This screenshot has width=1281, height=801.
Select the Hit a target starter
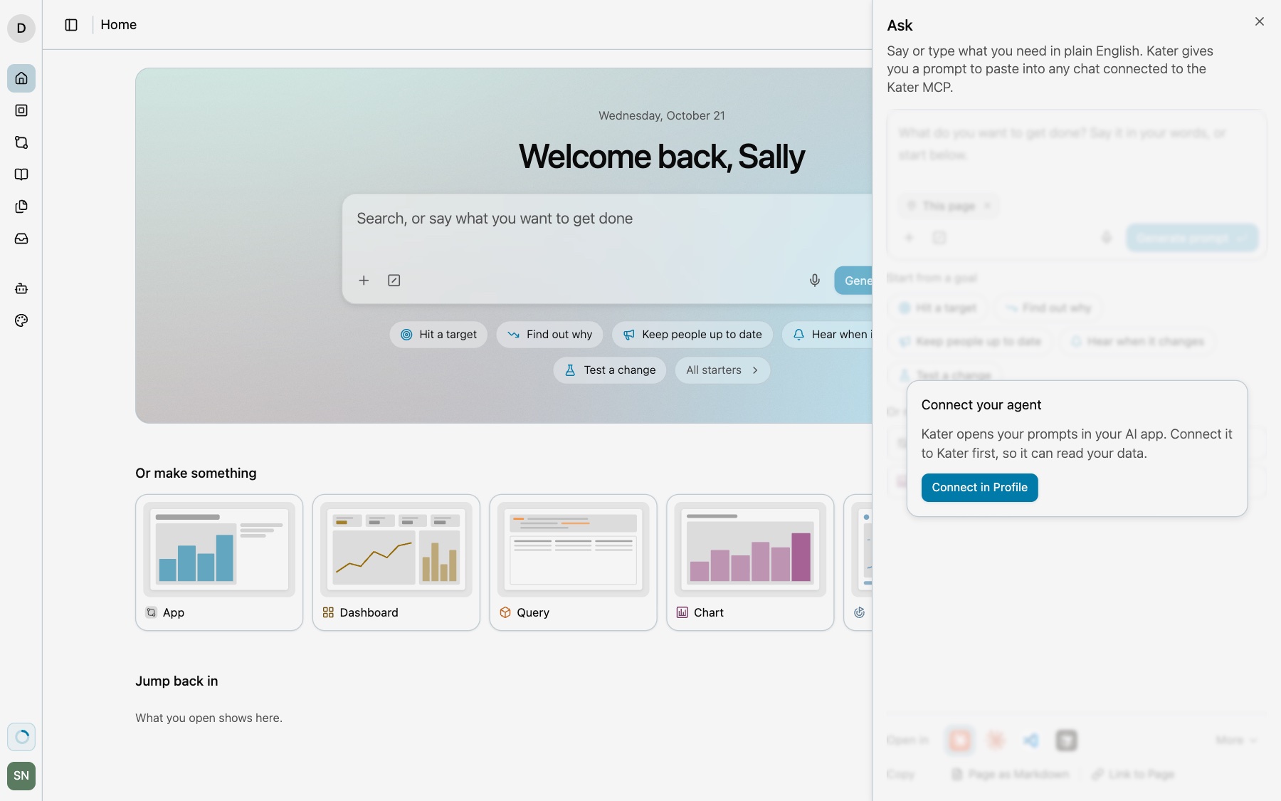click(x=438, y=335)
